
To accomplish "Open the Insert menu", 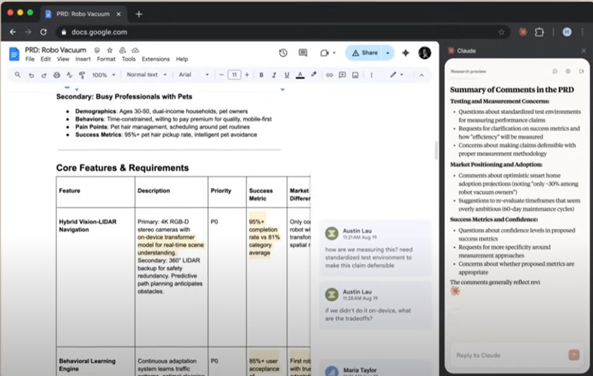I will click(x=83, y=59).
